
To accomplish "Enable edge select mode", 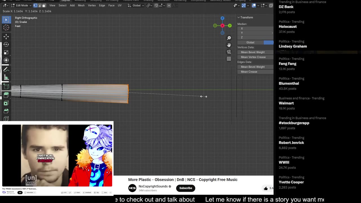I will coord(39,5).
